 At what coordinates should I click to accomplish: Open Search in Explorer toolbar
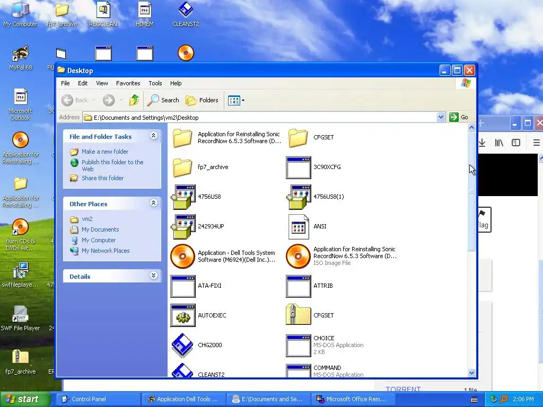(163, 100)
